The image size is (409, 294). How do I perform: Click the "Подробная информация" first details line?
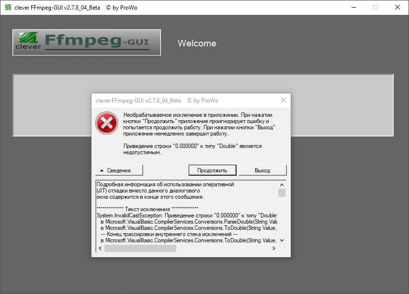(x=165, y=184)
